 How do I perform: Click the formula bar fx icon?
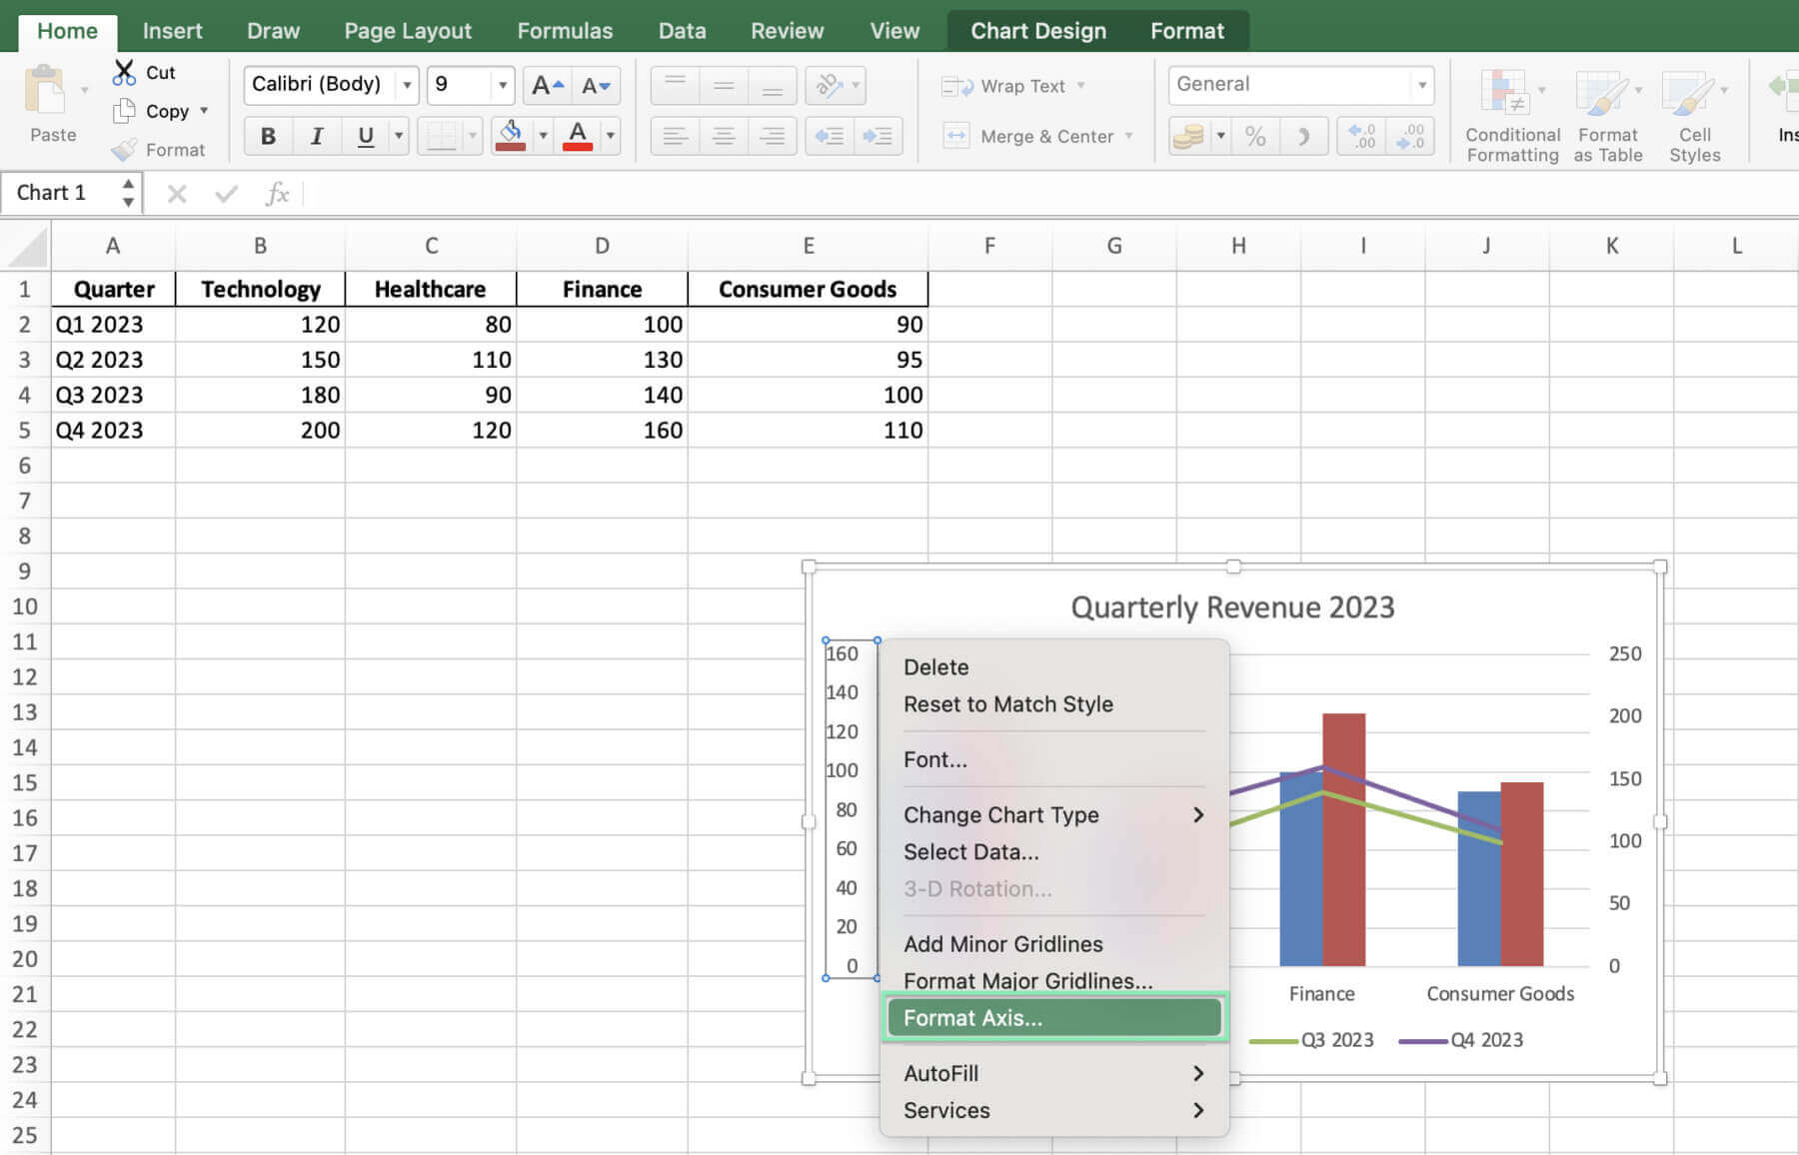pos(277,193)
